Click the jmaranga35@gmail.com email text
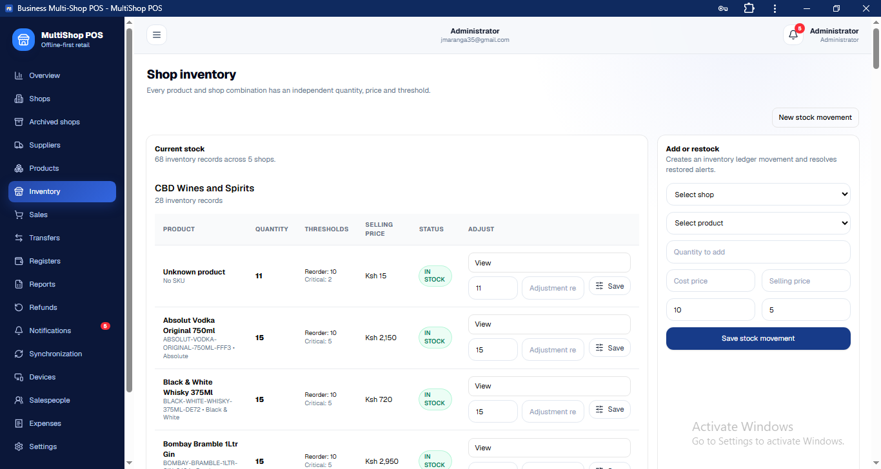This screenshot has height=469, width=881. [475, 40]
